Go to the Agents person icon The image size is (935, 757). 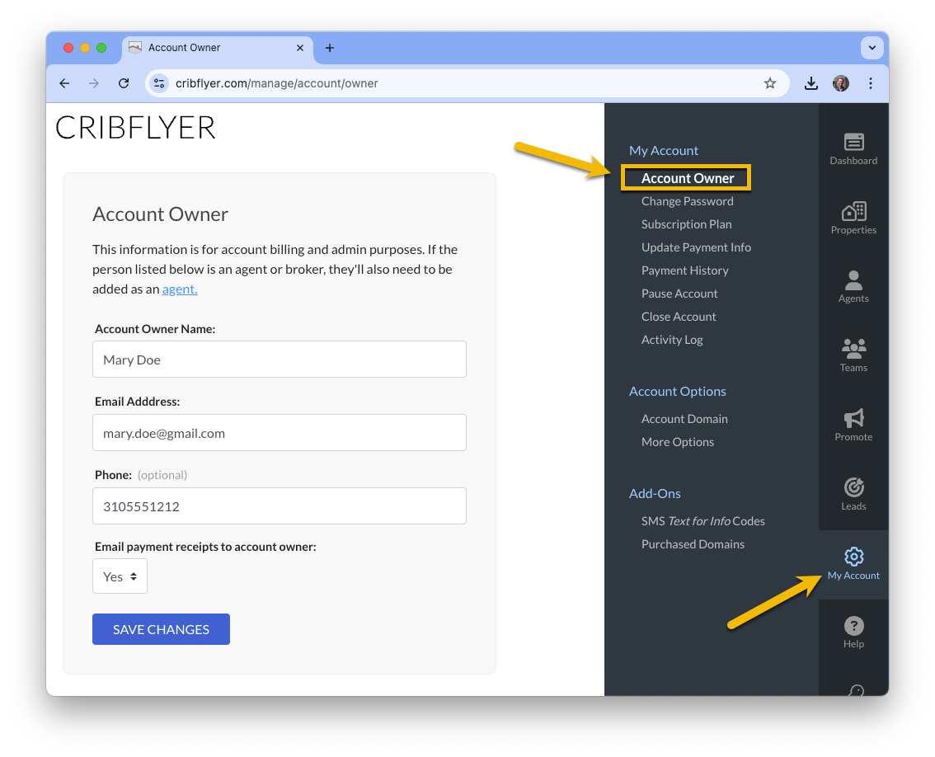click(853, 280)
